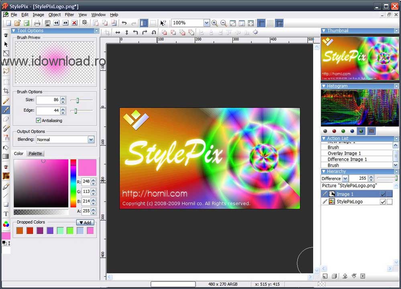Image resolution: width=401 pixels, height=289 pixels.
Task: Open the Blending mode dropdown
Action: pos(91,140)
